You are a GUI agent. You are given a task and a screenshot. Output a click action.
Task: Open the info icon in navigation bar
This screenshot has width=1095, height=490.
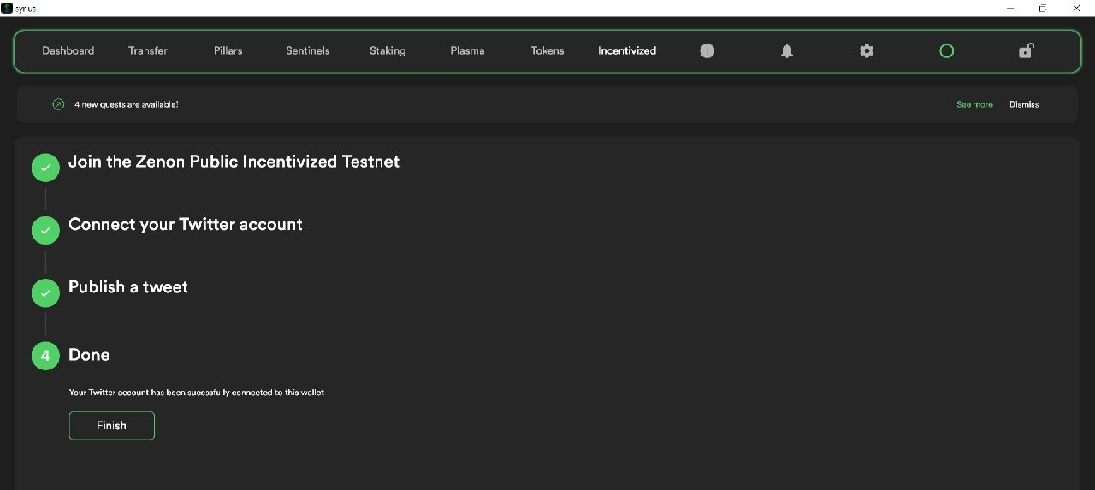(x=707, y=51)
